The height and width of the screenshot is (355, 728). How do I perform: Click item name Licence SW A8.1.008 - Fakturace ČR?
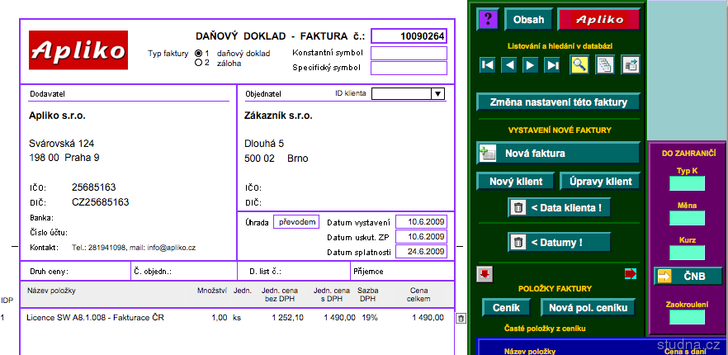(95, 318)
